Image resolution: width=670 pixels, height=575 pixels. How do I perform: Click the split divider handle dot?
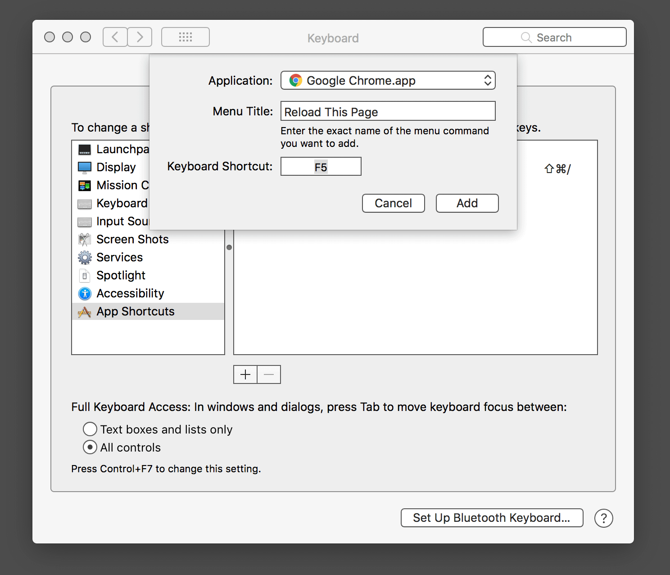pyautogui.click(x=229, y=247)
